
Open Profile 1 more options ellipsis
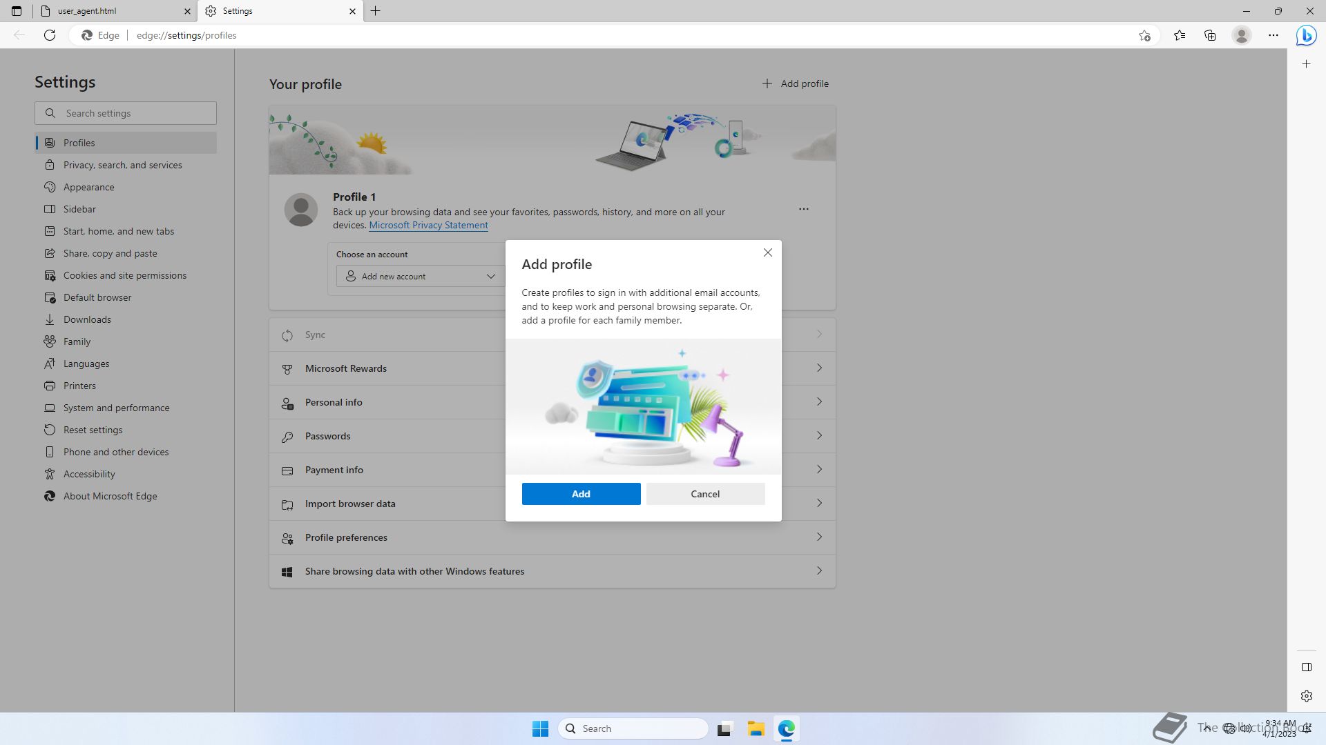803,209
